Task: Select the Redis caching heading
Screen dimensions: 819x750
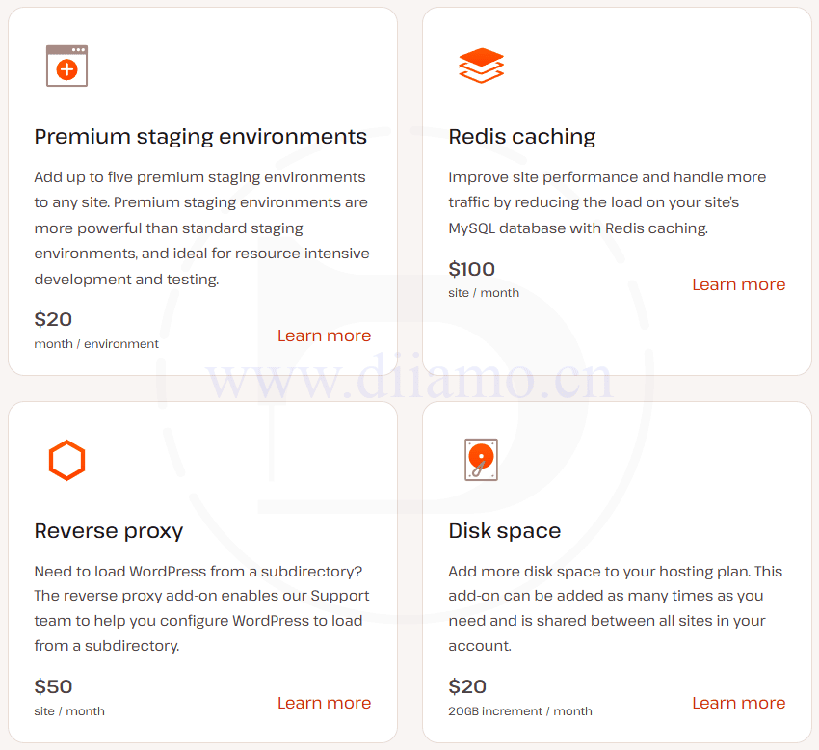Action: click(x=522, y=137)
